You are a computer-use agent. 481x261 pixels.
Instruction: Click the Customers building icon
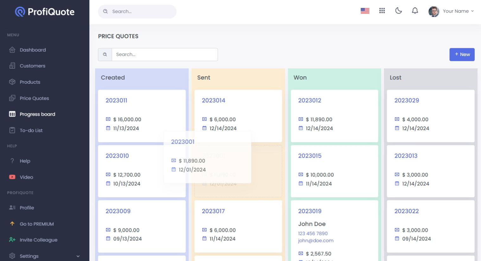[x=12, y=66]
